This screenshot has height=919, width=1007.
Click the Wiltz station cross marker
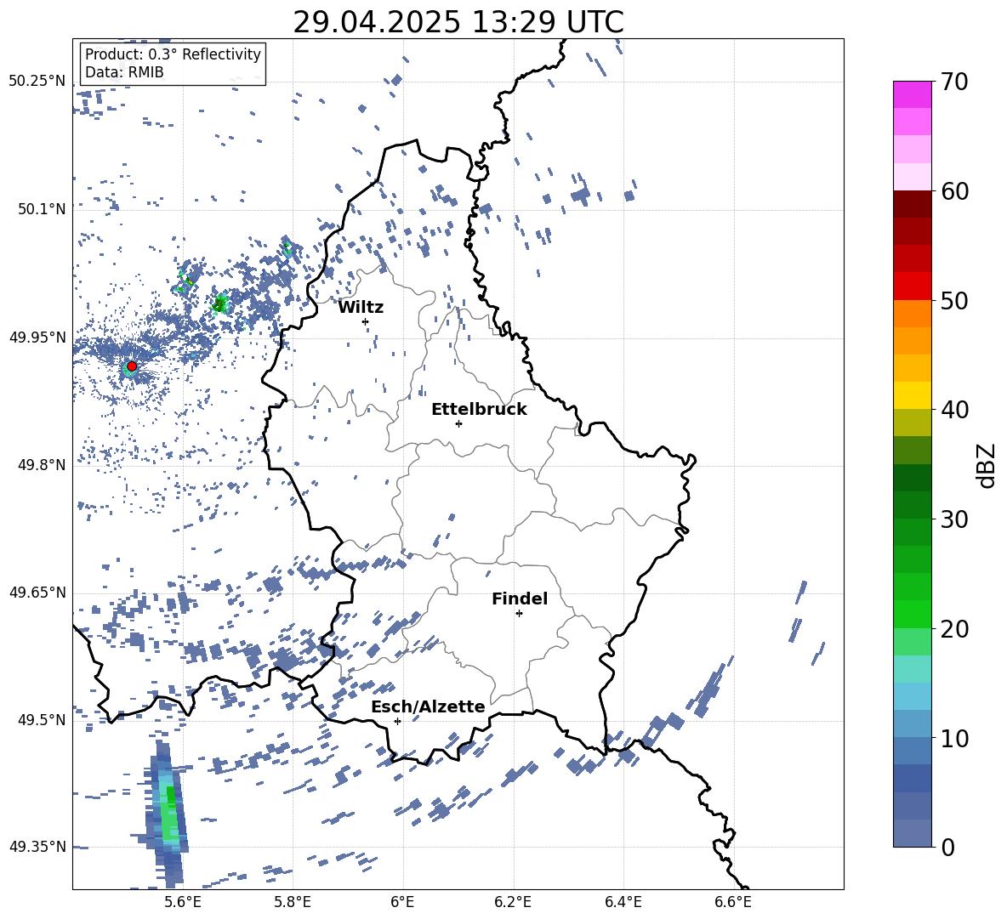coord(366,321)
